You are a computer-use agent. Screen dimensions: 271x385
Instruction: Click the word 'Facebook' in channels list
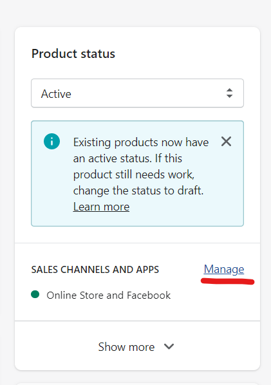pos(149,295)
